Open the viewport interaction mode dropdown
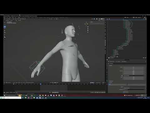This screenshot has height=113, width=150. 8,19
